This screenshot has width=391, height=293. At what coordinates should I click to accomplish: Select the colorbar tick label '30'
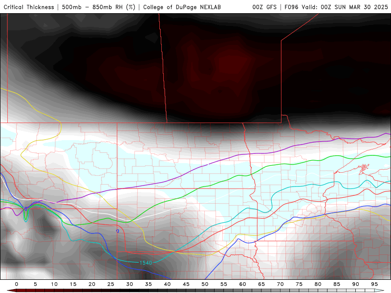pyautogui.click(x=130, y=284)
